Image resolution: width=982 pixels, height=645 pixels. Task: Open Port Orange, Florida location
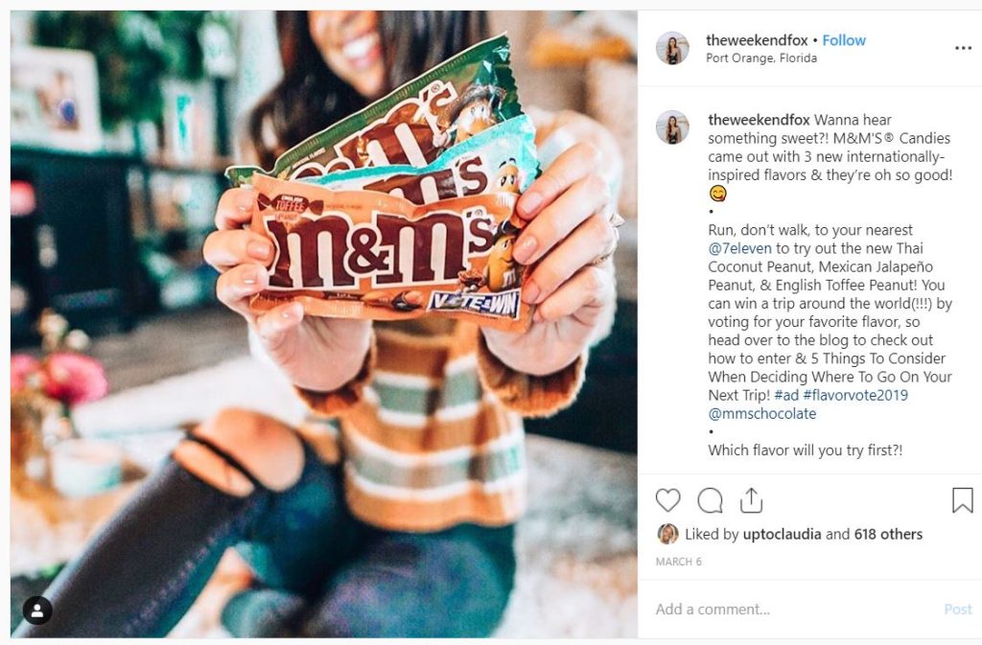click(x=760, y=58)
